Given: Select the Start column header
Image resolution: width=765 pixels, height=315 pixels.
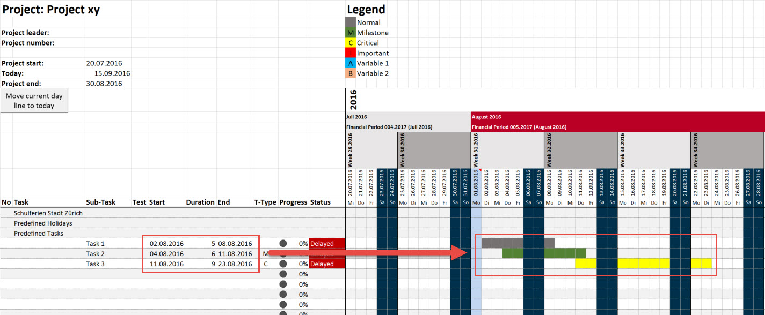Looking at the screenshot, I should 157,202.
